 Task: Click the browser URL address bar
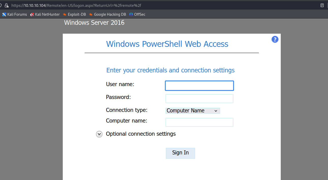(x=152, y=5)
